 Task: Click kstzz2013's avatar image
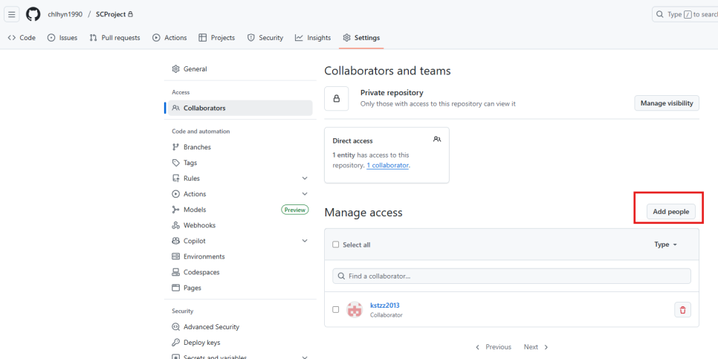coord(355,310)
